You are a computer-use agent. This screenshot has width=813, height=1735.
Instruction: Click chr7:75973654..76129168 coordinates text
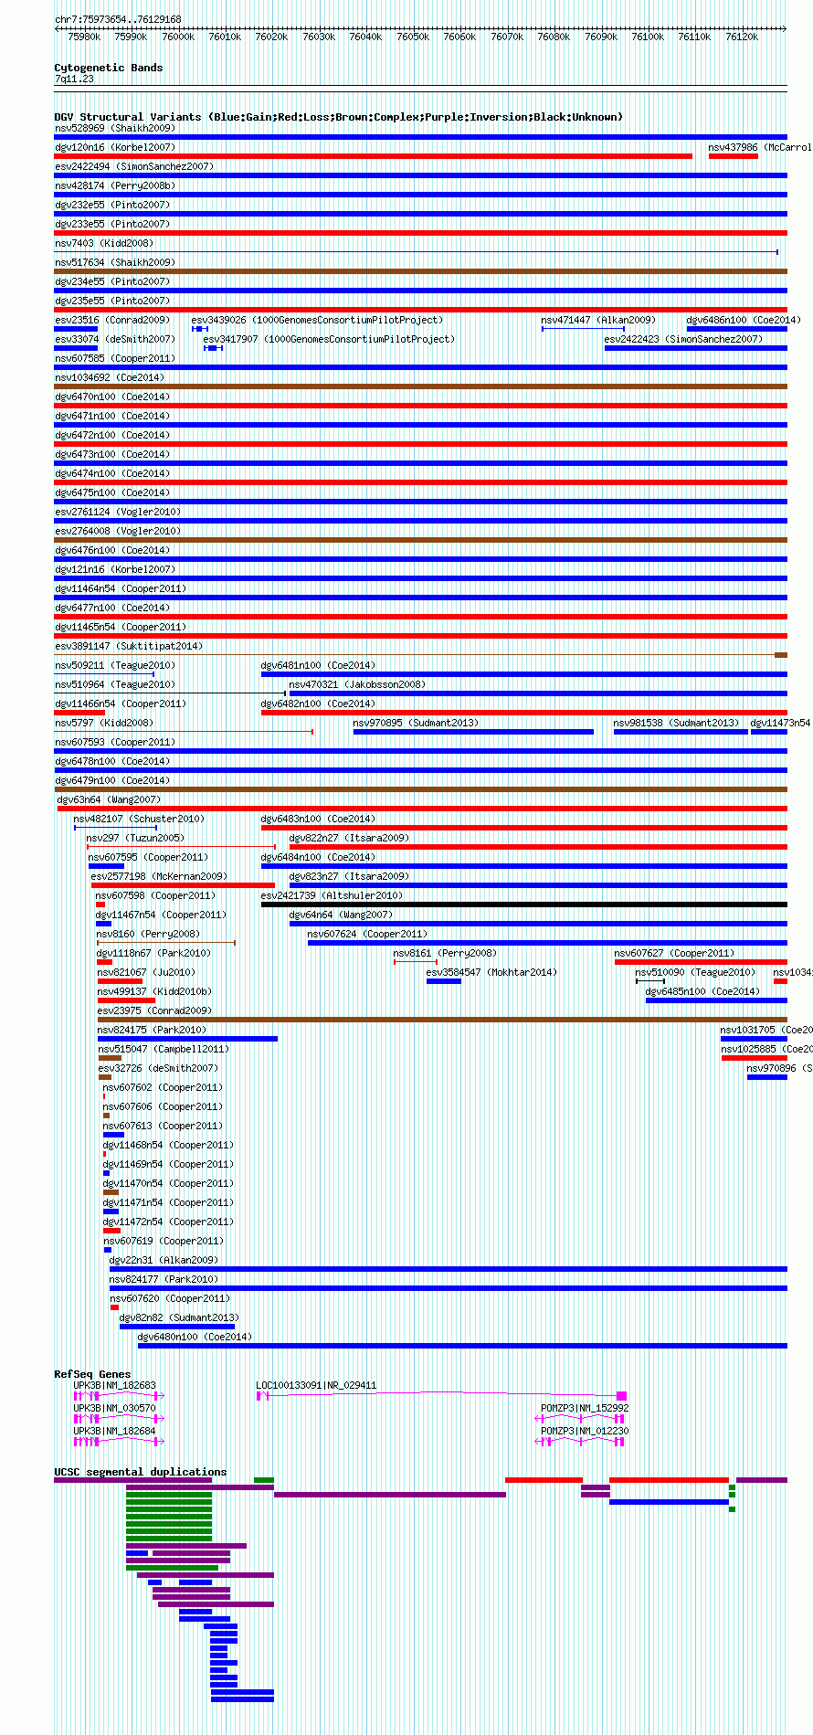pos(118,19)
